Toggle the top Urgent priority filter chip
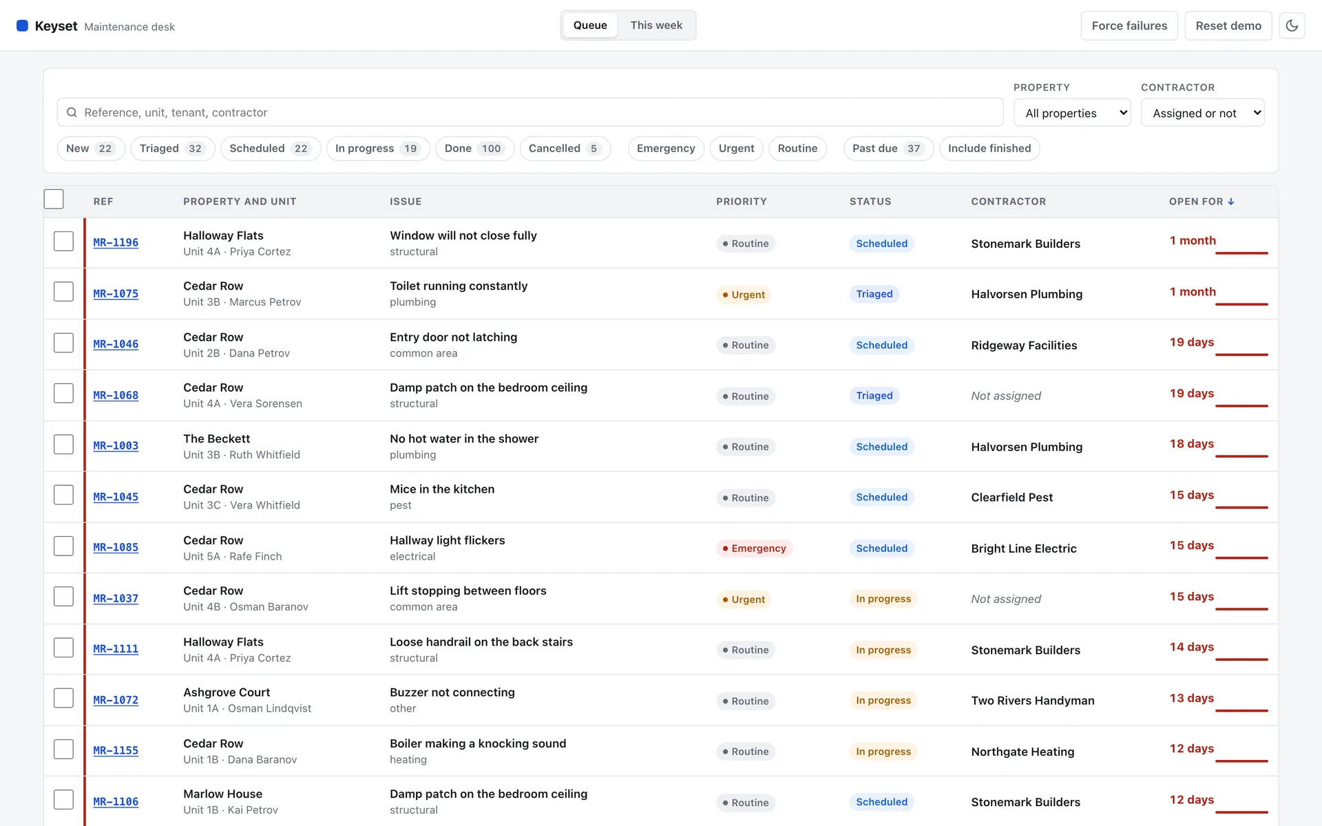 pyautogui.click(x=736, y=149)
